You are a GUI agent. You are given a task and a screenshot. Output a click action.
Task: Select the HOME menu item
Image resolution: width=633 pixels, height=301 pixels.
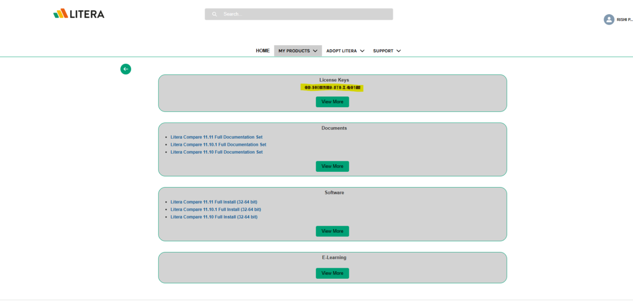pos(263,51)
